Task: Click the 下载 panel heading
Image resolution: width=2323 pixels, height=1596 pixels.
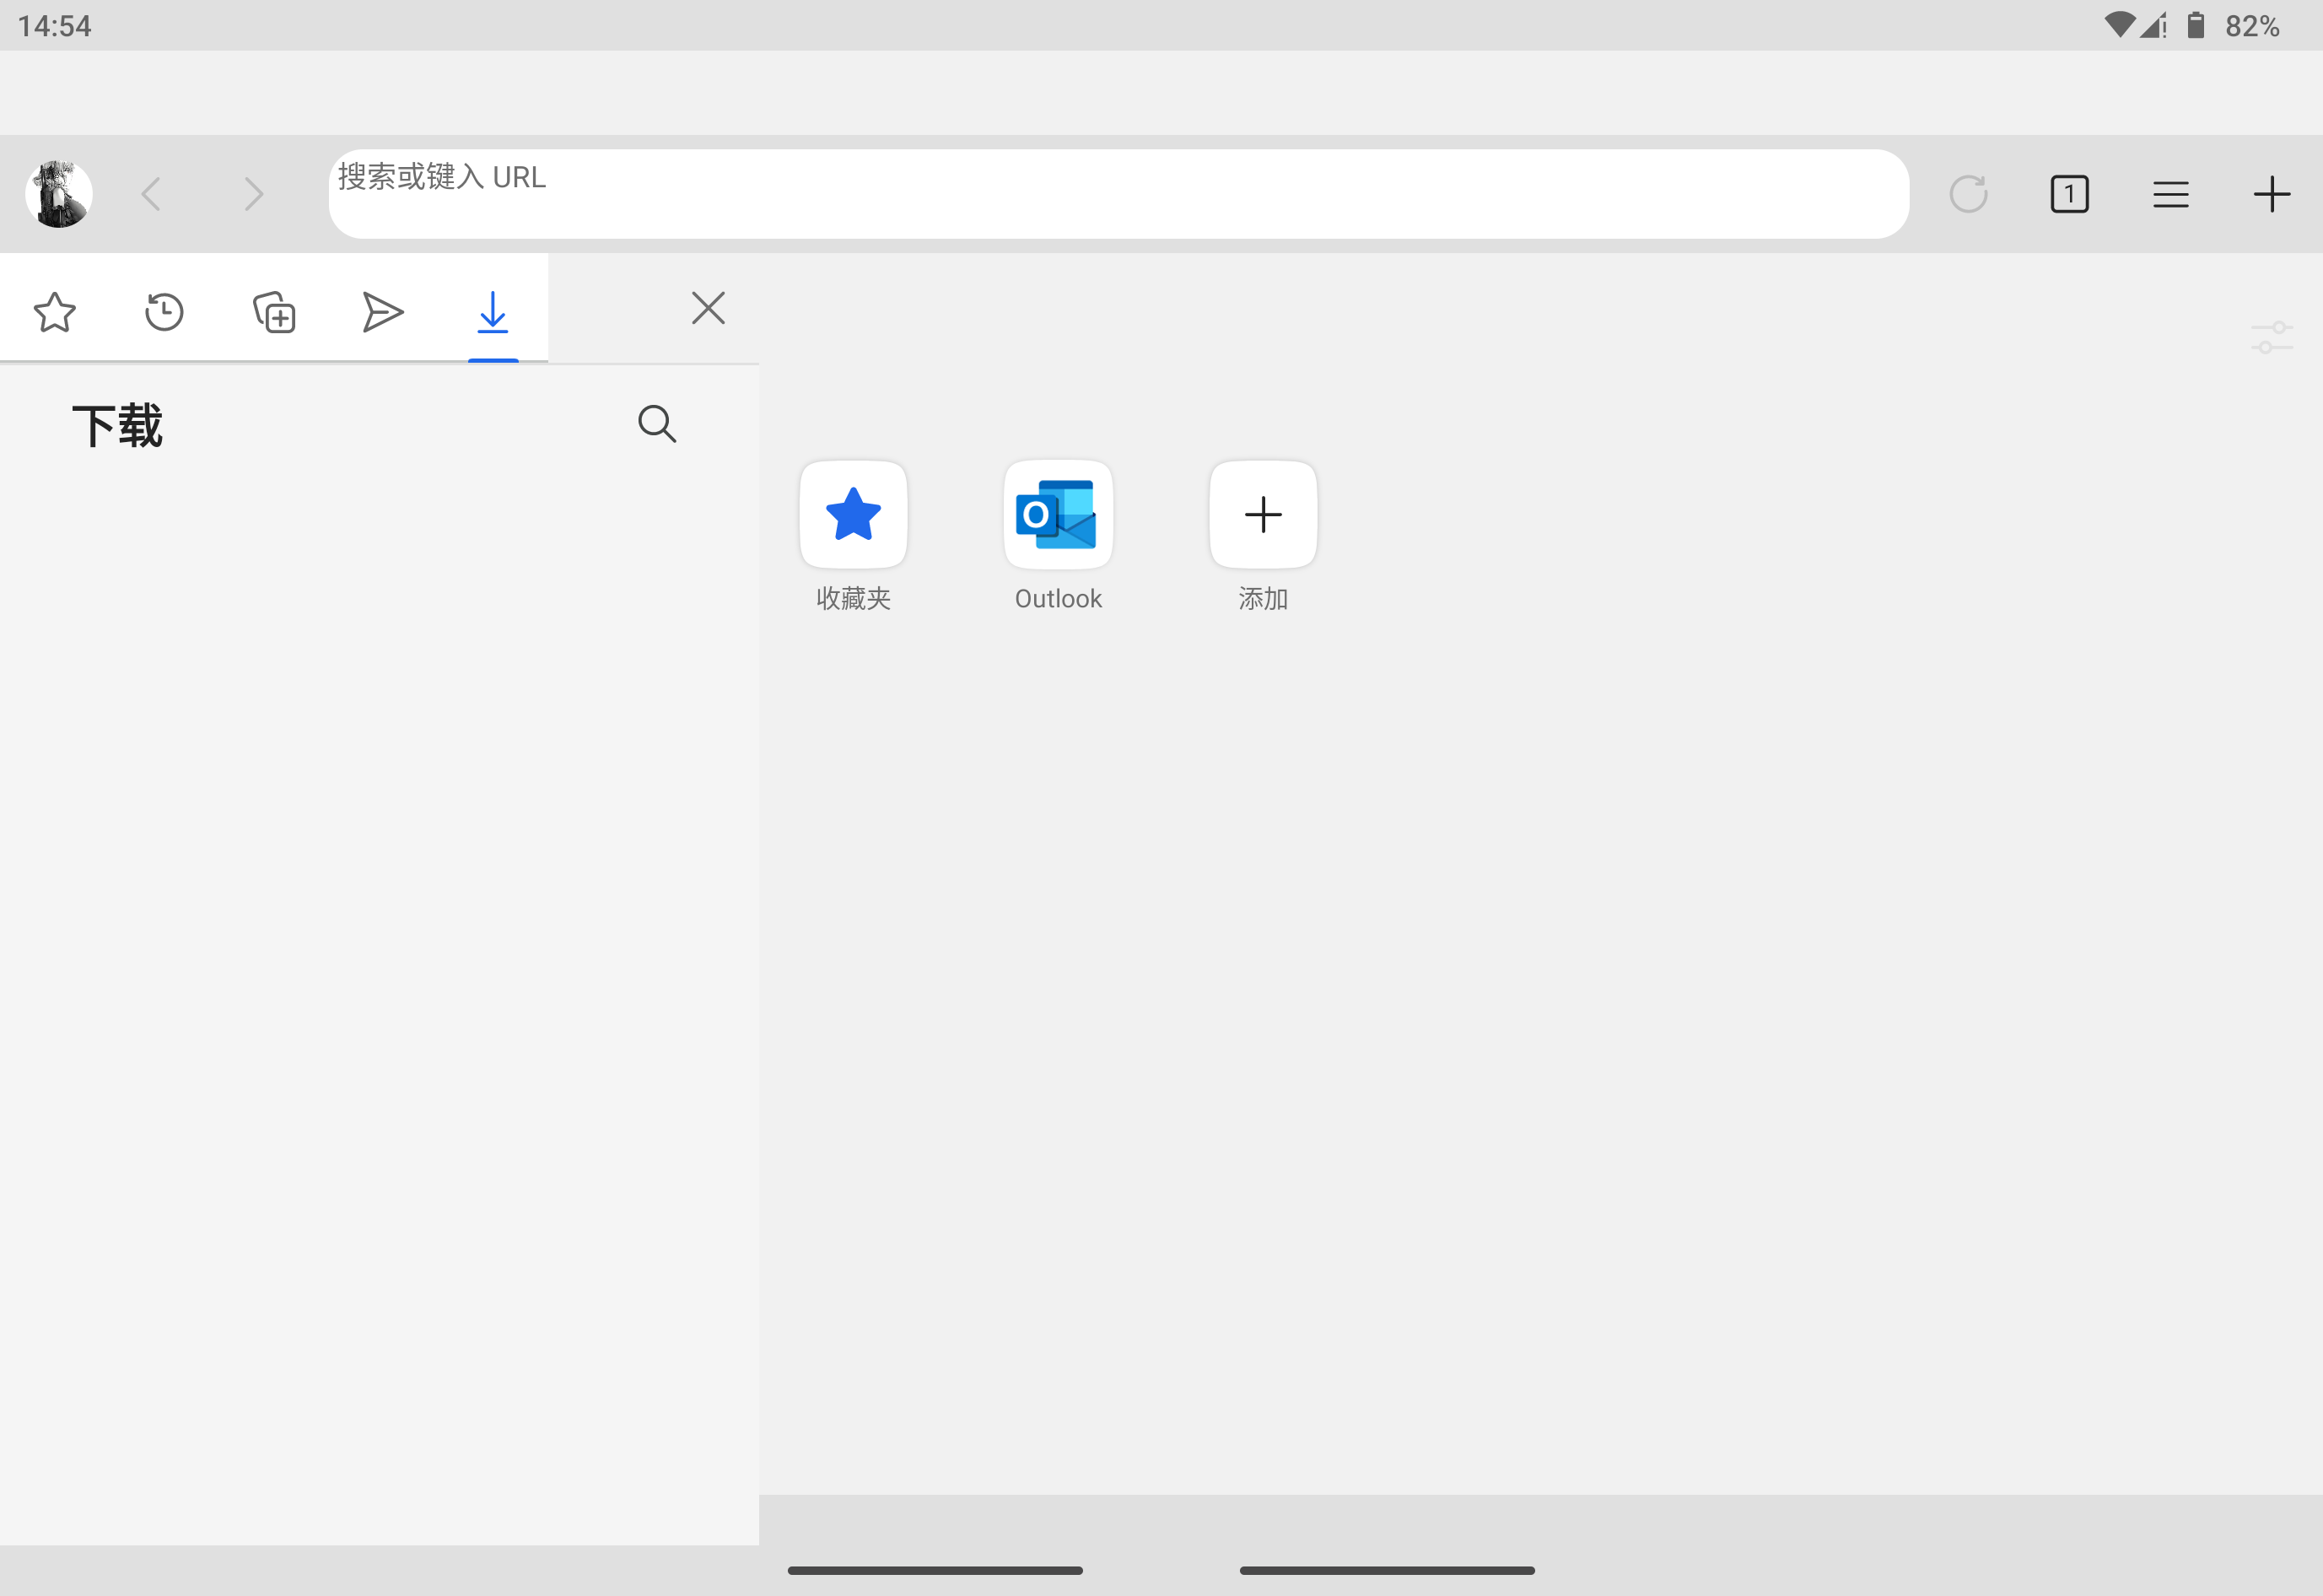Action: [x=118, y=426]
